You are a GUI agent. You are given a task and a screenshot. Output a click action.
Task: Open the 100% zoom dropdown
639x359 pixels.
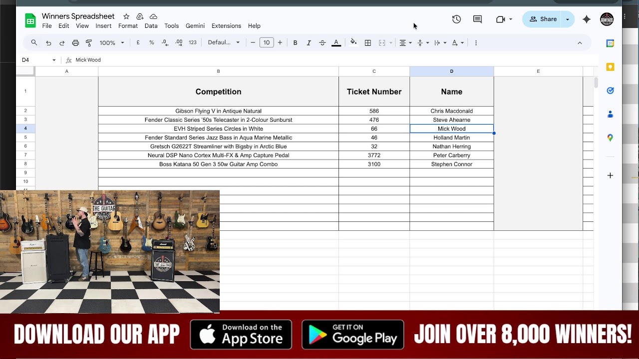click(112, 43)
